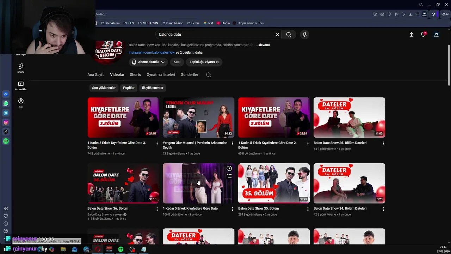Open the toolbar cube extensions icon
Viewport: 451px width, 254px height.
click(433, 14)
